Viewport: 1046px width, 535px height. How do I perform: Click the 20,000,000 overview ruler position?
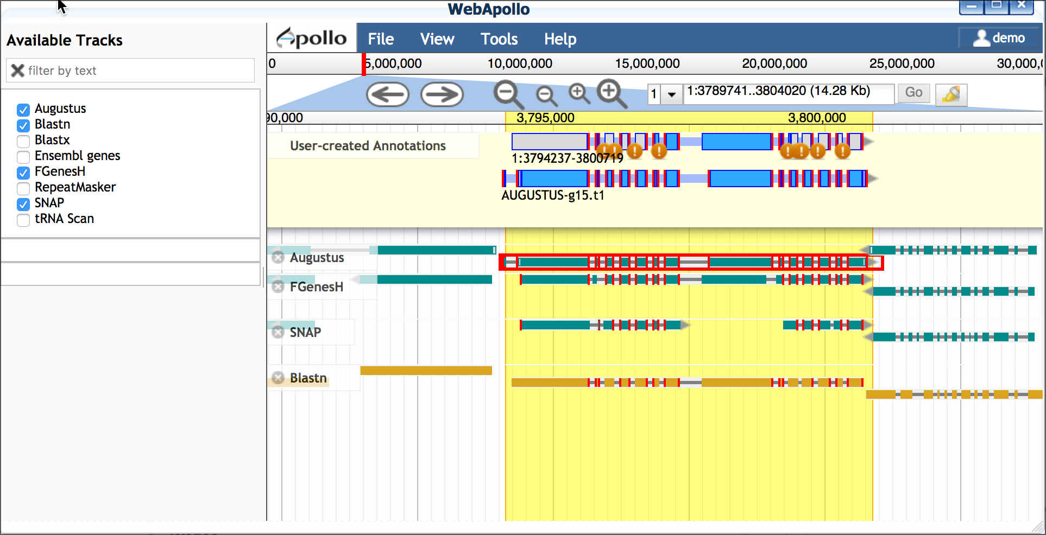[x=774, y=63]
